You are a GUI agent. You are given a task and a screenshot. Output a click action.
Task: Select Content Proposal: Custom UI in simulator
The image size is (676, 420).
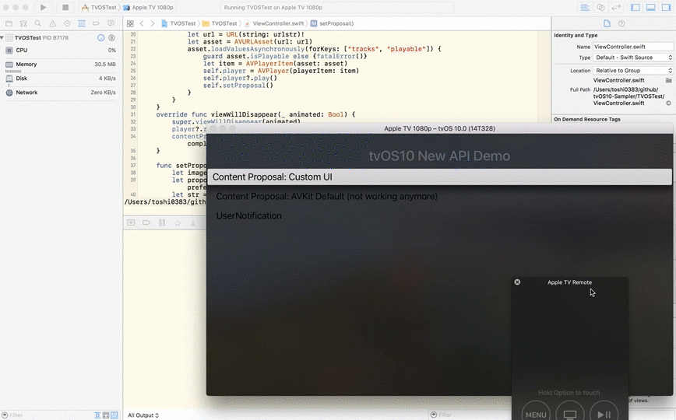point(439,177)
